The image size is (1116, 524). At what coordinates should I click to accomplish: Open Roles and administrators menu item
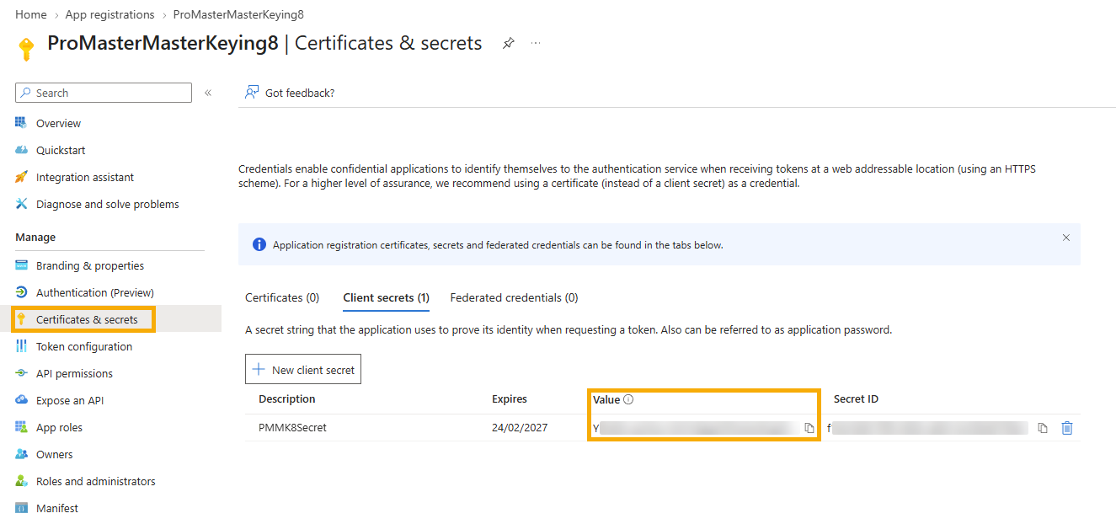coord(96,481)
